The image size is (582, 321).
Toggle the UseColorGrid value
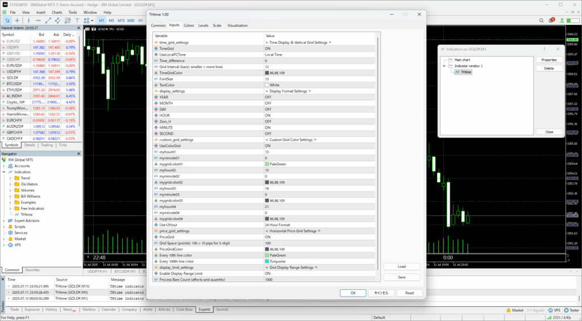319,146
